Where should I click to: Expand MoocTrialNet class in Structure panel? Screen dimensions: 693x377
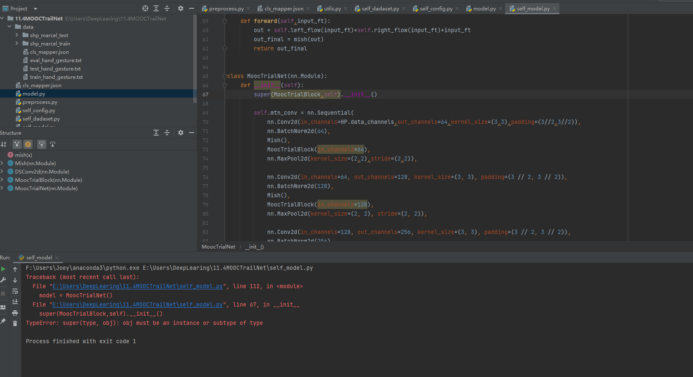click(2, 188)
